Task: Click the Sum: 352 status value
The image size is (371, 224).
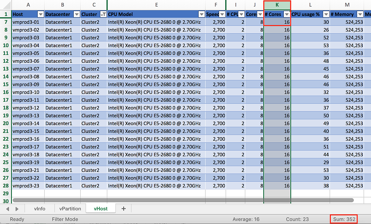Action: click(344, 219)
